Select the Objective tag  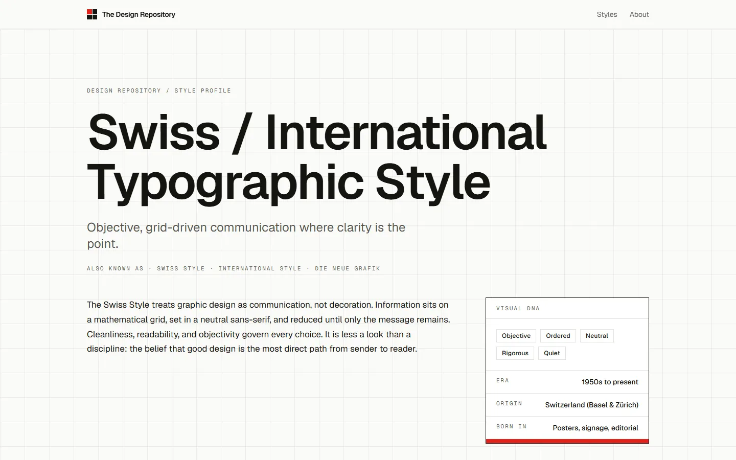[516, 336]
